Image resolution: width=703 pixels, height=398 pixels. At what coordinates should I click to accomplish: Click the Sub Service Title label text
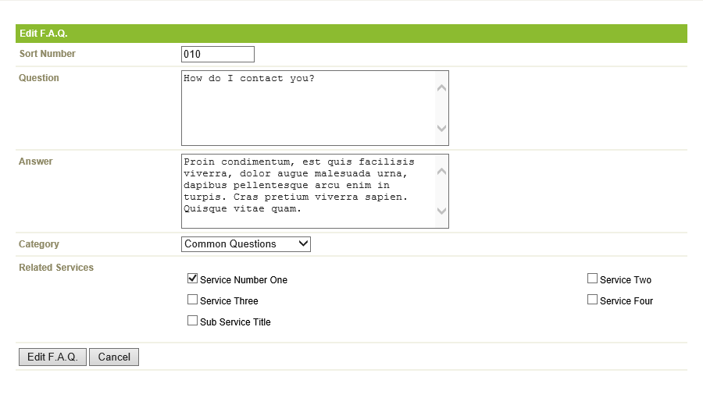[235, 322]
